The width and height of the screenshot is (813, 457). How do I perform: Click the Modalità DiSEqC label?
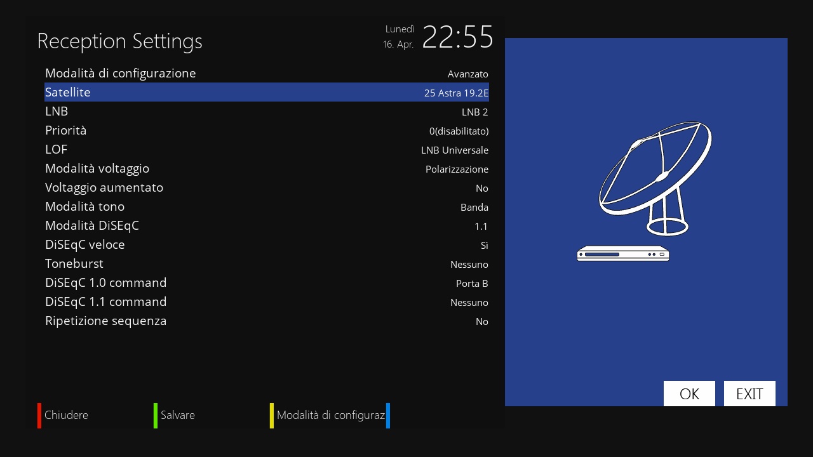coord(92,226)
